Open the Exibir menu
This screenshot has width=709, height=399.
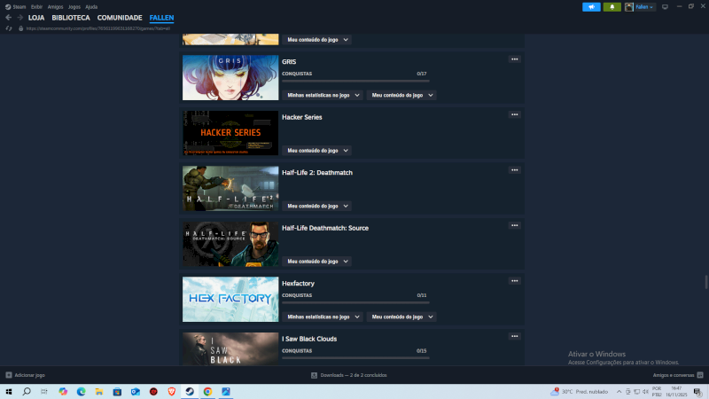click(x=36, y=7)
